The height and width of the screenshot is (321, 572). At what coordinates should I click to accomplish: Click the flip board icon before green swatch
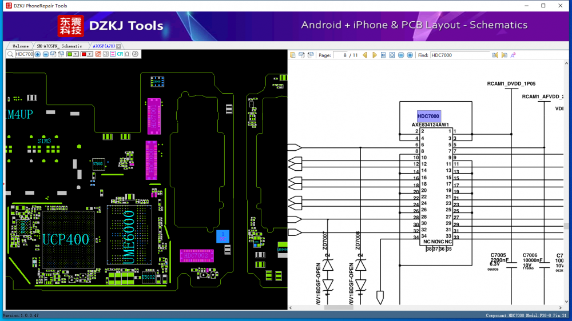pyautogui.click(x=61, y=54)
